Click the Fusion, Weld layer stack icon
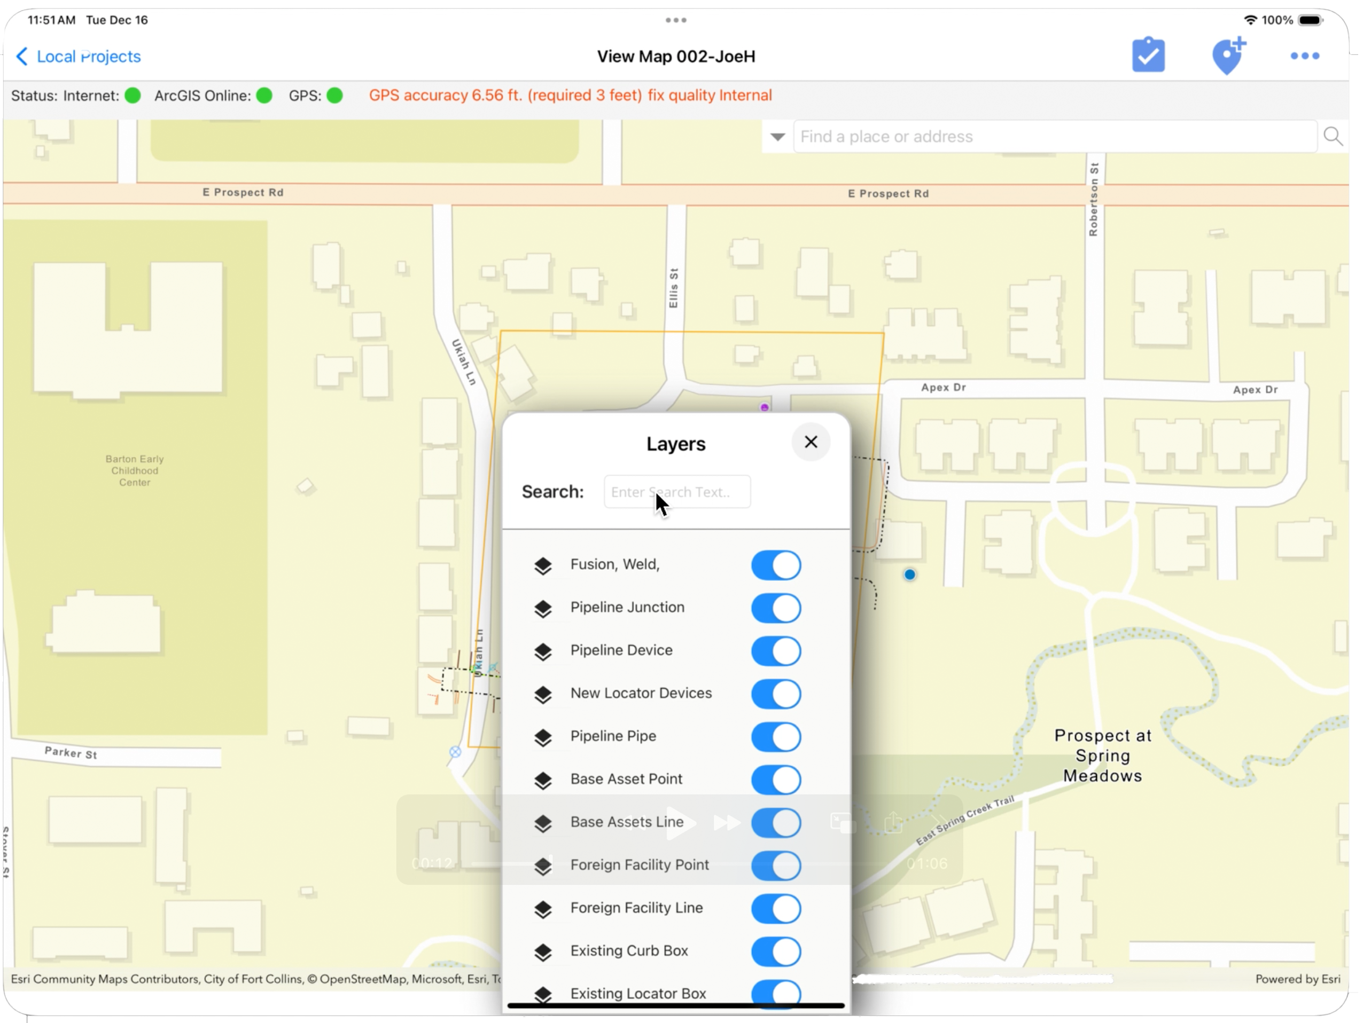The width and height of the screenshot is (1371, 1023). click(543, 565)
